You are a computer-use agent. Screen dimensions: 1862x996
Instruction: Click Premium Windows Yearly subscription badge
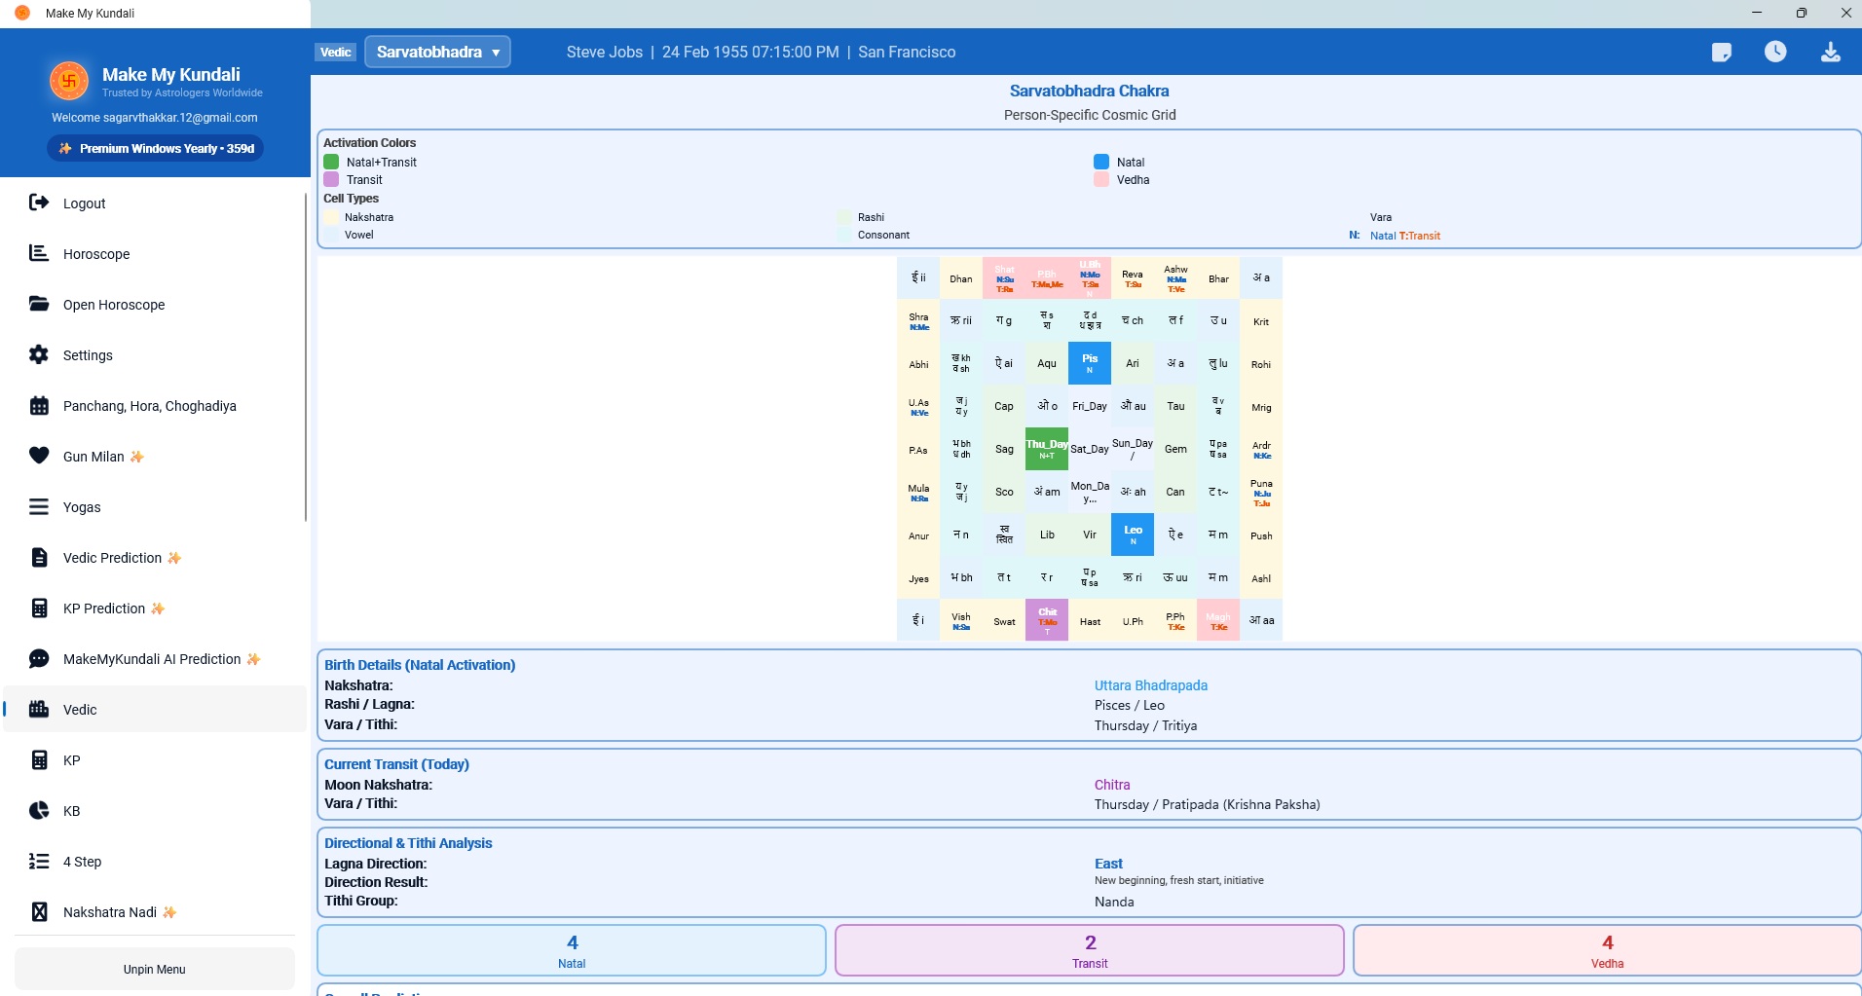[x=156, y=148]
